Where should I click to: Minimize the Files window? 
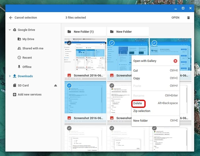pos(176,8)
